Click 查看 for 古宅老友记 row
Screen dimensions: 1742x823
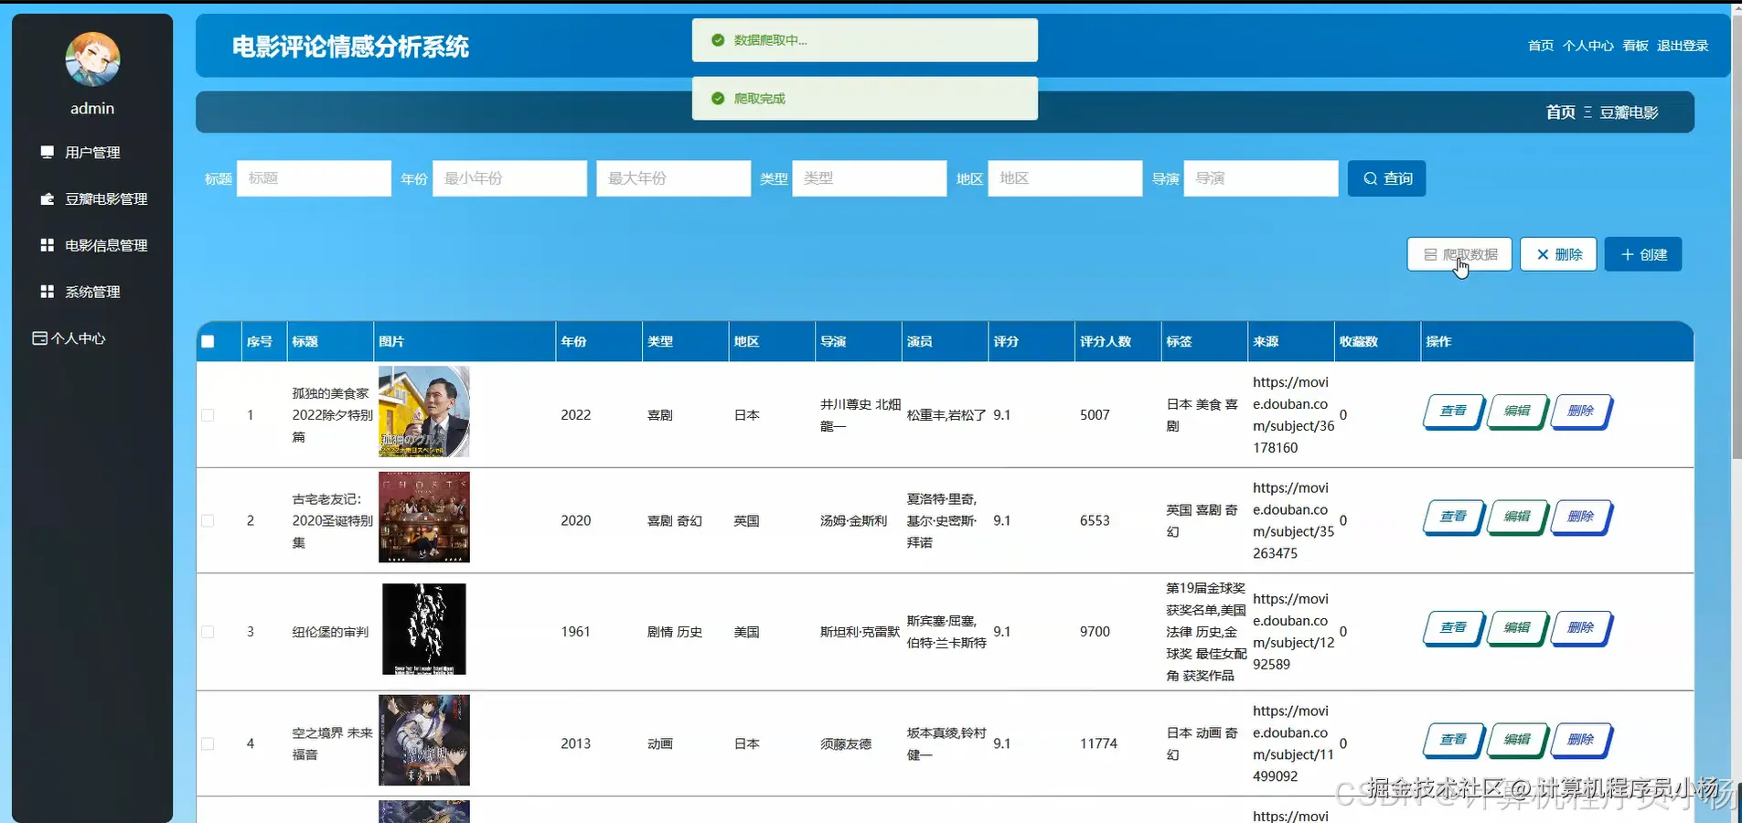tap(1453, 518)
